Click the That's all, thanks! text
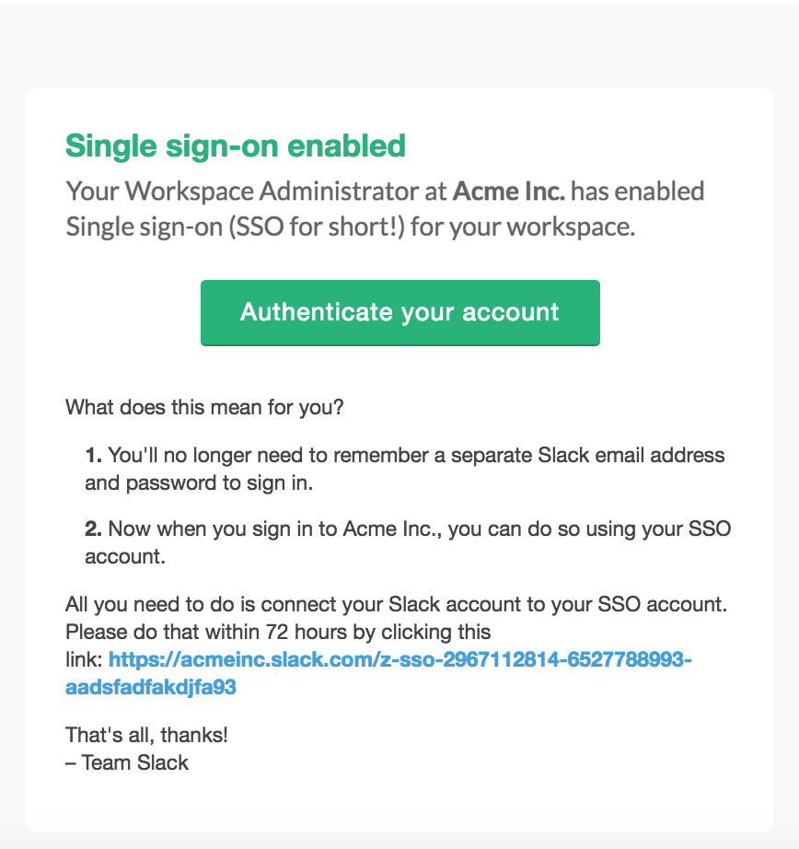799x849 pixels. pos(146,735)
